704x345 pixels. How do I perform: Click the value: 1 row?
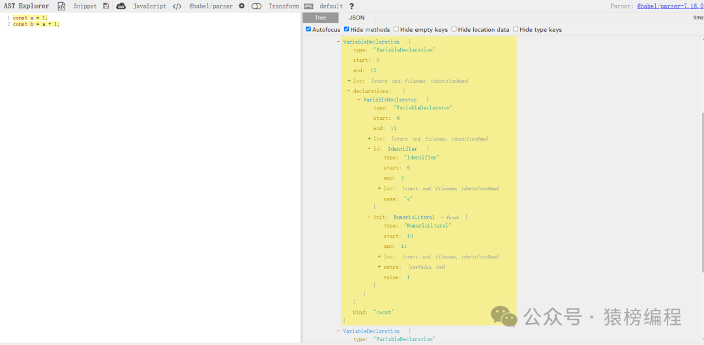pos(396,277)
